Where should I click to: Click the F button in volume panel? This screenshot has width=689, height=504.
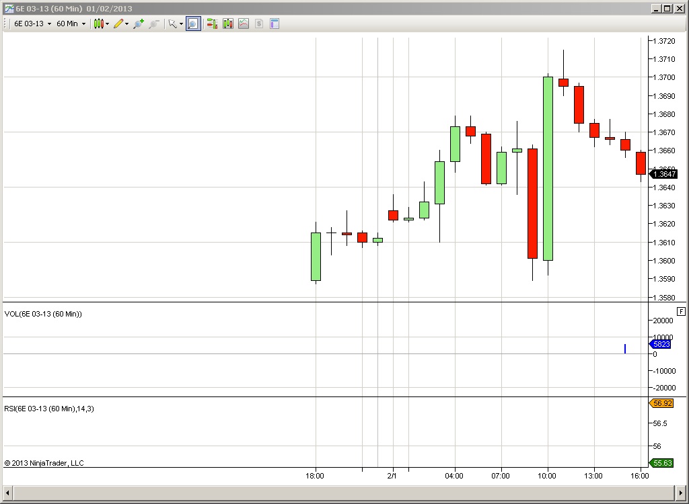681,311
